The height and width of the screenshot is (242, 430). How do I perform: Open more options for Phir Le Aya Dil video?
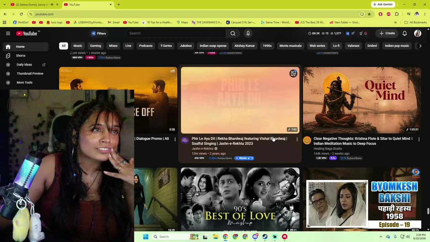pos(297,139)
